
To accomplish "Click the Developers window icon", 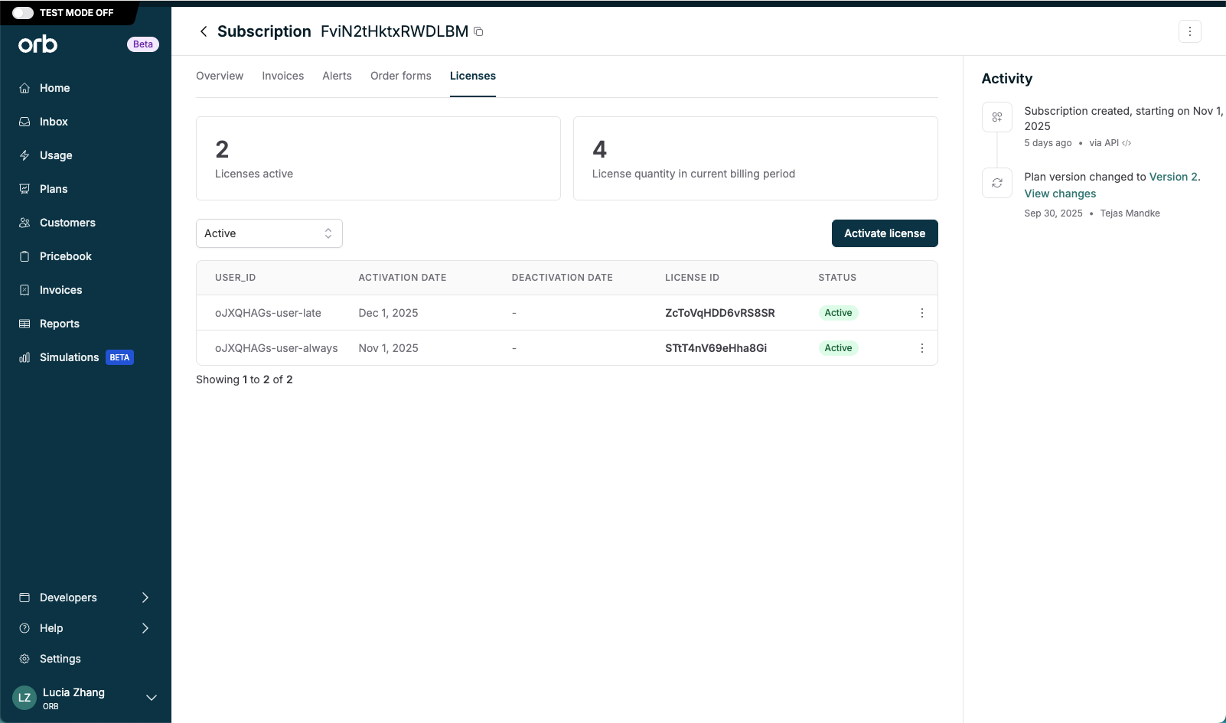I will point(24,598).
